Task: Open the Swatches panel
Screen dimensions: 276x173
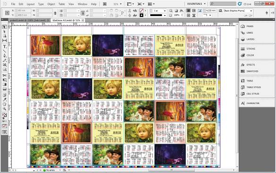Action: (252, 71)
